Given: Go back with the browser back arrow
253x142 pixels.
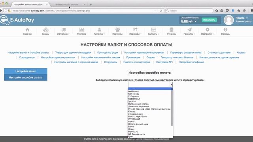Looking at the screenshot, I should click(x=1, y=11).
